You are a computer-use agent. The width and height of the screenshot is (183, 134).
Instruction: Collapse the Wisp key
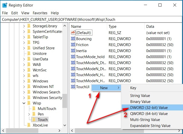pyautogui.click(x=24, y=103)
